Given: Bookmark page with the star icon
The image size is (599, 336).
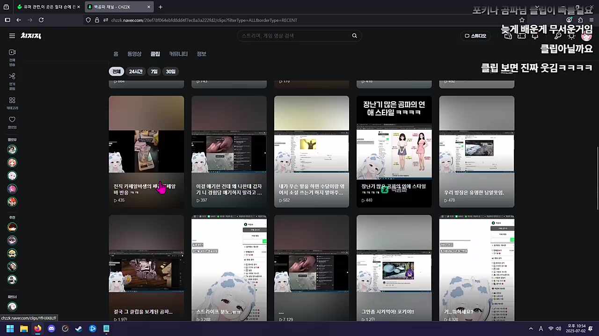Looking at the screenshot, I should (522, 20).
